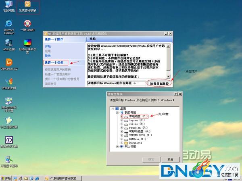Viewport: 242px width, 181px height.
Task: Expand the RAMDisk (Y:) node
Action: pyautogui.click(x=122, y=139)
